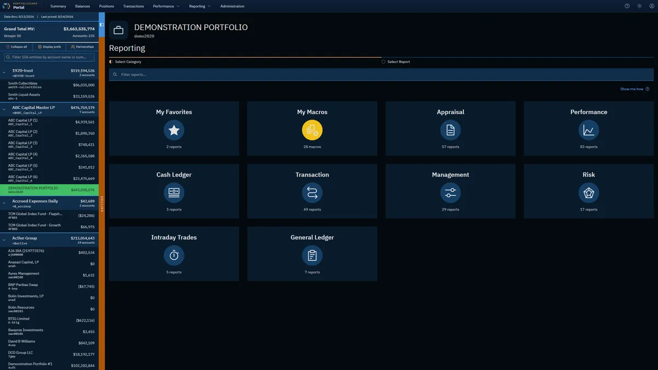Viewport: 658px width, 370px height.
Task: Click the briefcase portfolio icon
Action: 118,30
